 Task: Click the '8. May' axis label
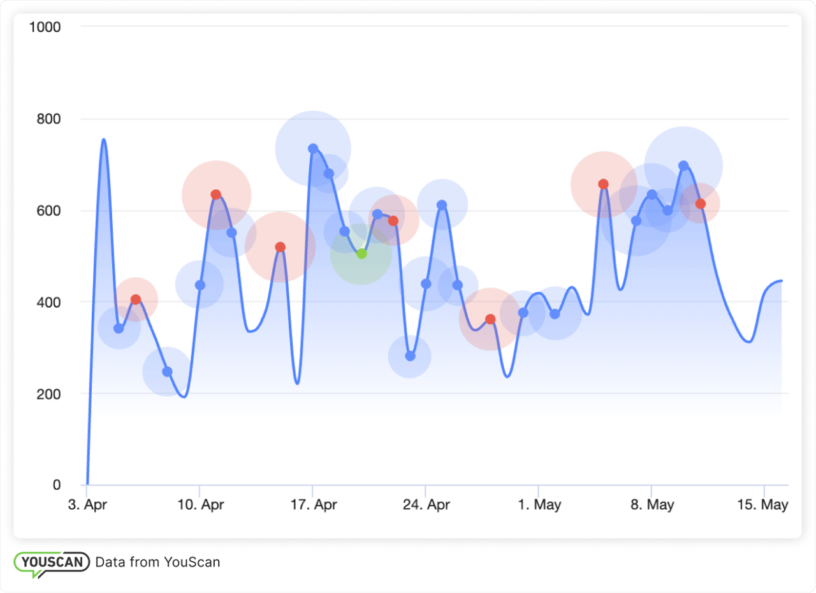click(x=652, y=505)
